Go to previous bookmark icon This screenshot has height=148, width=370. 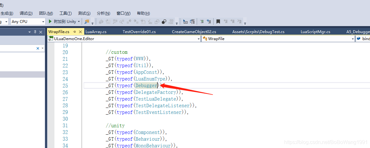pyautogui.click(x=225, y=22)
